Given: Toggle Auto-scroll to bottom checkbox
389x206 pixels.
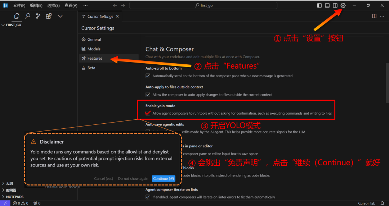Looking at the screenshot, I should [x=148, y=76].
